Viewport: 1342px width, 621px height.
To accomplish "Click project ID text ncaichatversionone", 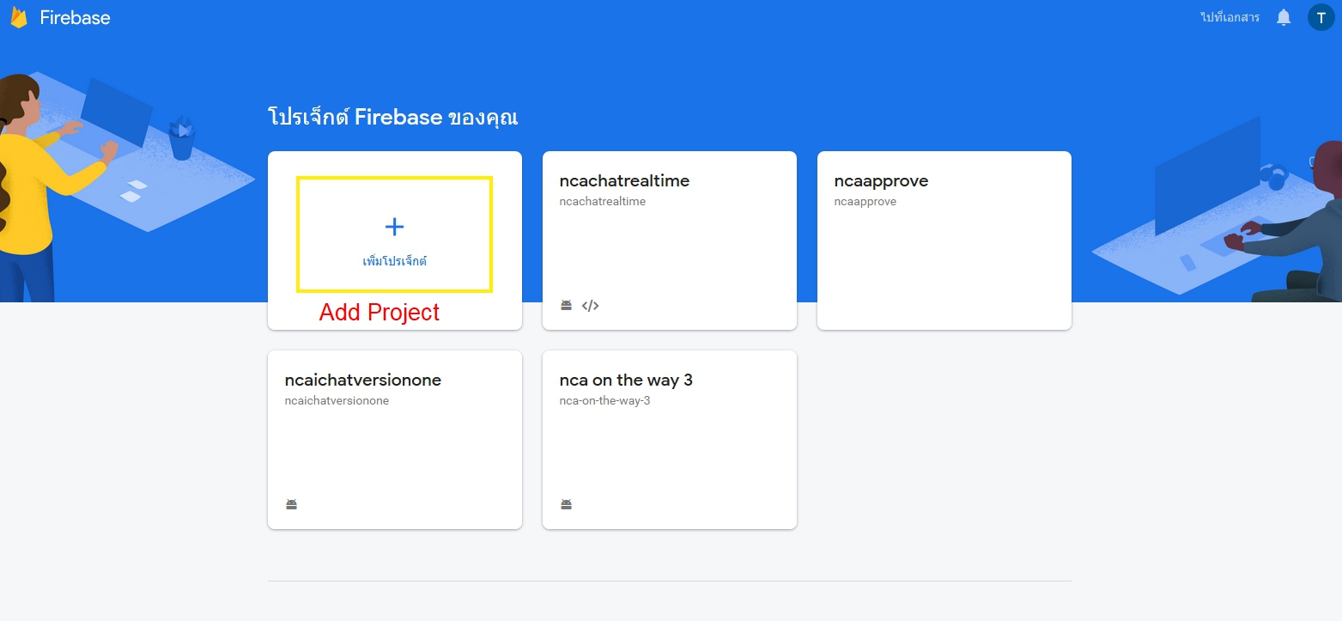I will click(x=337, y=401).
